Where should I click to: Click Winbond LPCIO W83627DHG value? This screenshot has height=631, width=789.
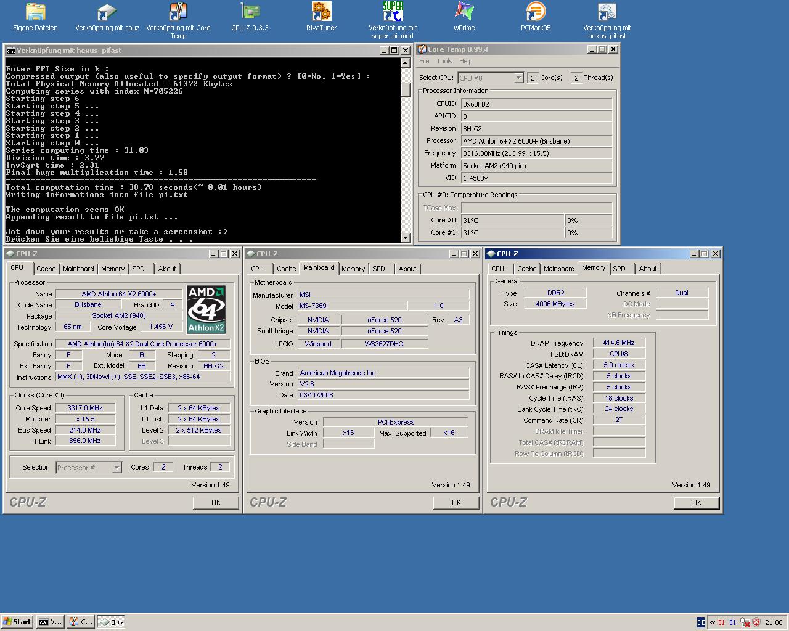pos(384,344)
